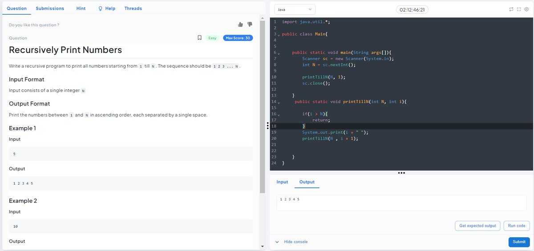This screenshot has width=534, height=251.
Task: Click the lightbulb Help icon
Action: point(100,8)
